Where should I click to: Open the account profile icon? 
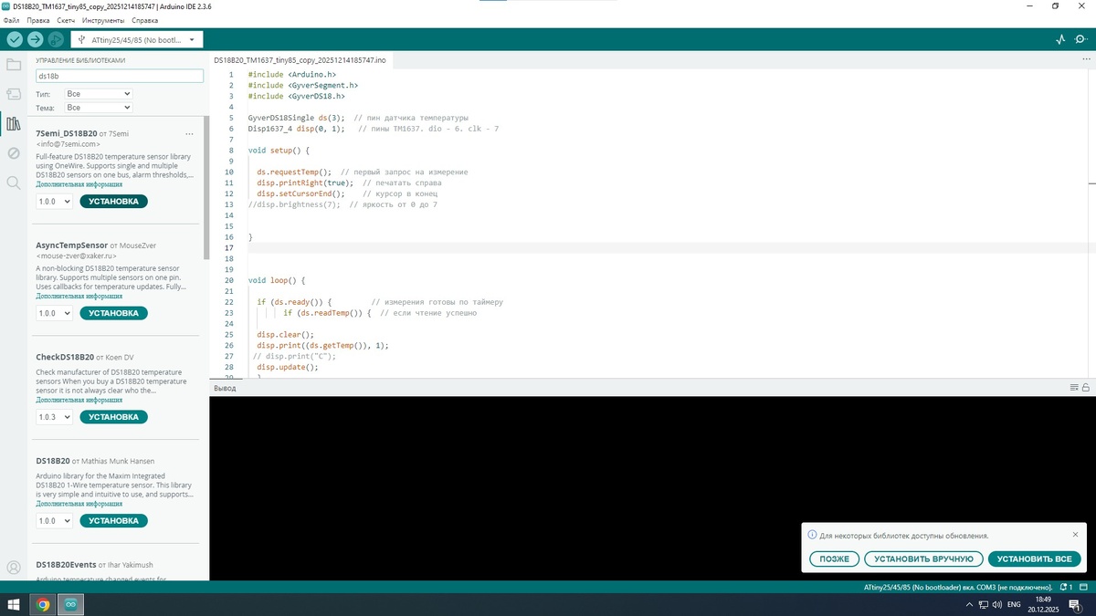(13, 567)
